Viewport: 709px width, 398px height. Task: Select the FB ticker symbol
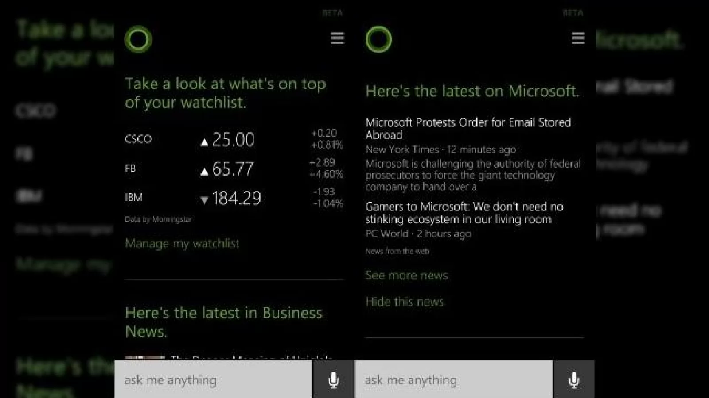coord(130,168)
